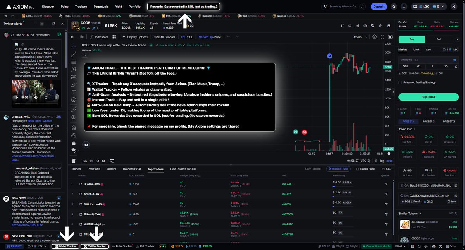Open the notifications bell icon
The height and width of the screenshot is (250, 465).
point(404,7)
